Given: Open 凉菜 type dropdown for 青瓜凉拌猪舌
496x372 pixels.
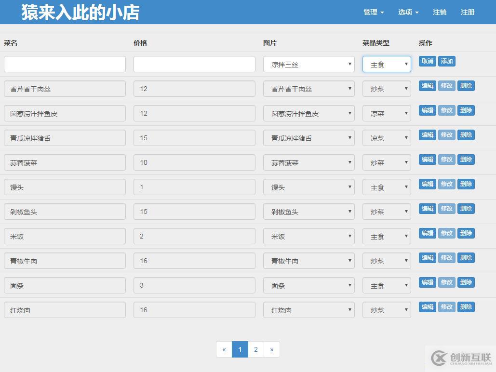Looking at the screenshot, I should (387, 138).
